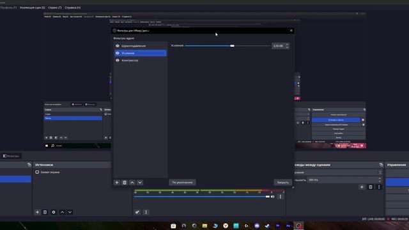Click the Закрыть button in filters dialog
Viewport: 409px width, 230px height.
[x=282, y=182]
